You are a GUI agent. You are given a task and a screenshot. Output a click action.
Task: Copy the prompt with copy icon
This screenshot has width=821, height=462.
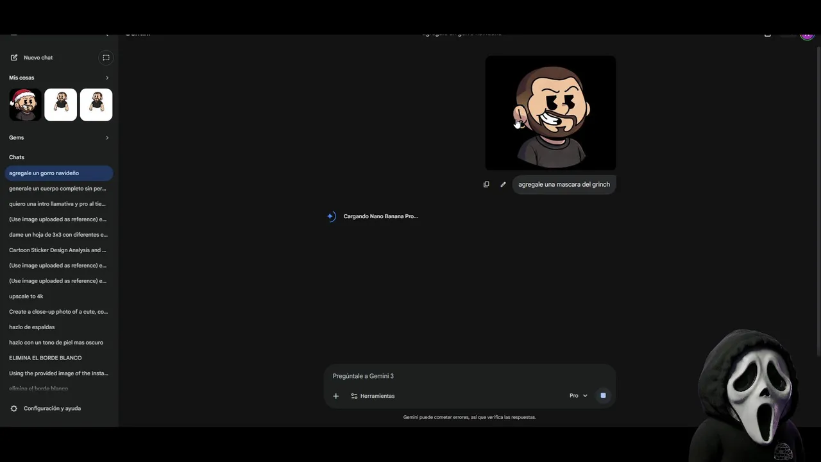click(486, 184)
